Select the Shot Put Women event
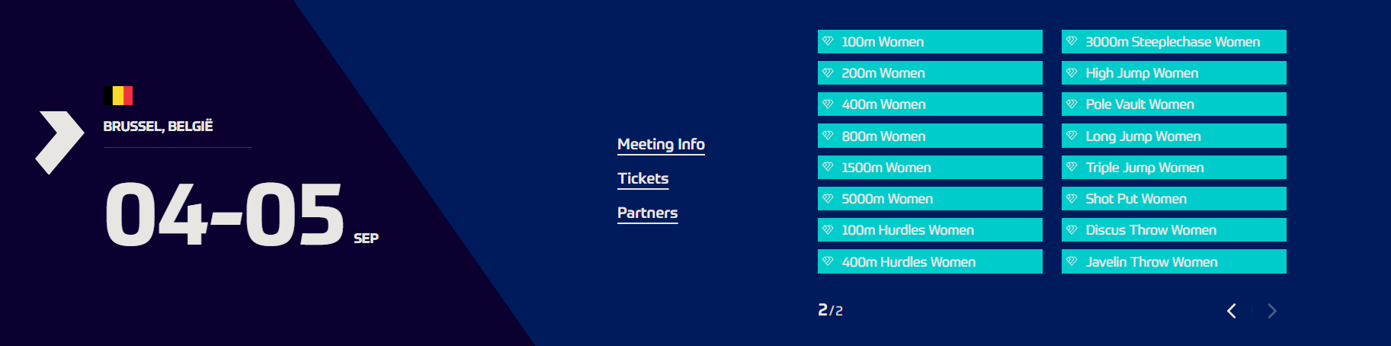Image resolution: width=1391 pixels, height=346 pixels. [x=1174, y=199]
